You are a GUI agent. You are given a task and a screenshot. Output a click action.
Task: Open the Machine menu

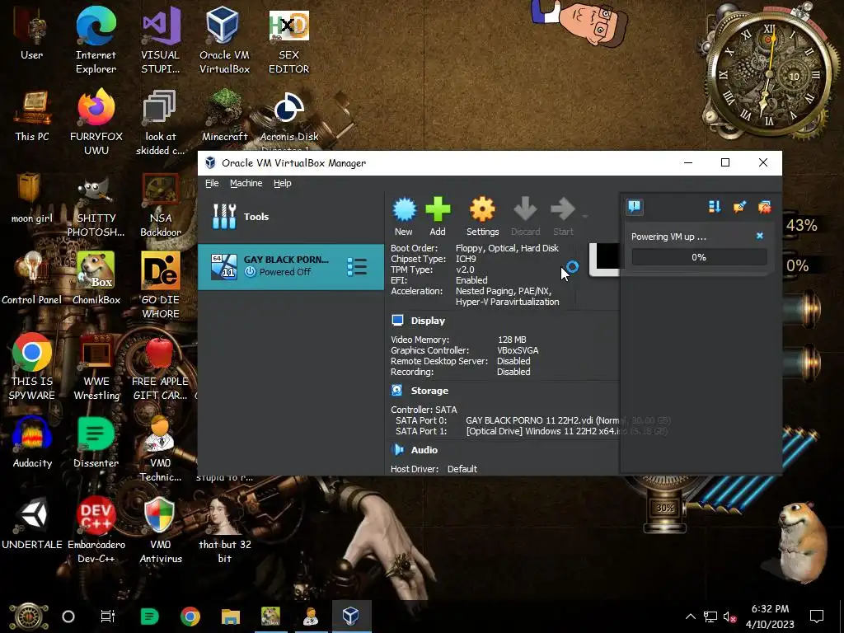point(246,183)
